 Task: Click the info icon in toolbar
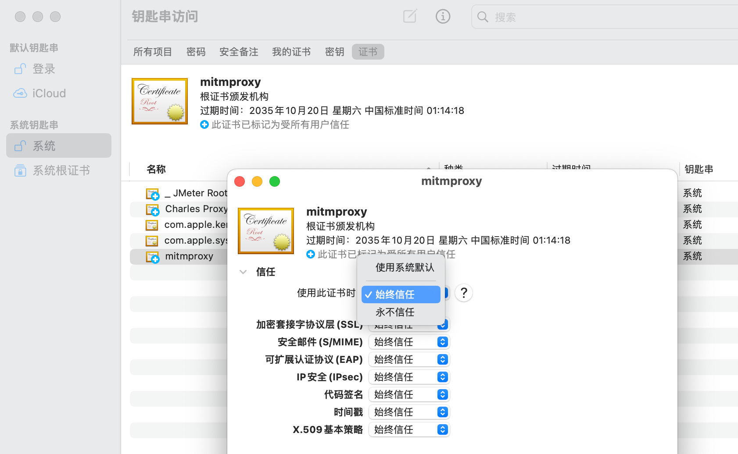coord(443,17)
